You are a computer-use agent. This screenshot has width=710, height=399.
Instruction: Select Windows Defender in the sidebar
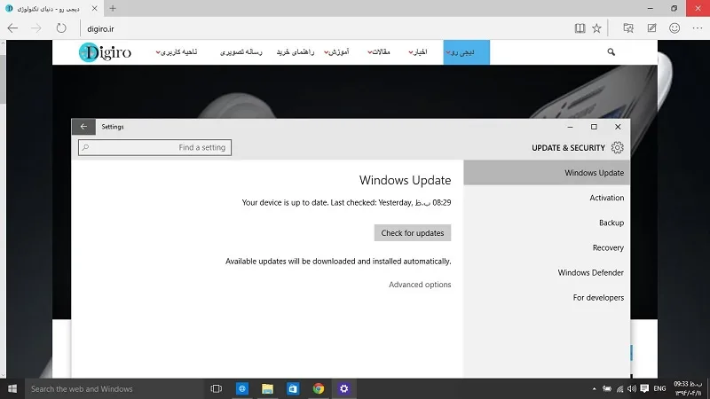(x=547, y=272)
